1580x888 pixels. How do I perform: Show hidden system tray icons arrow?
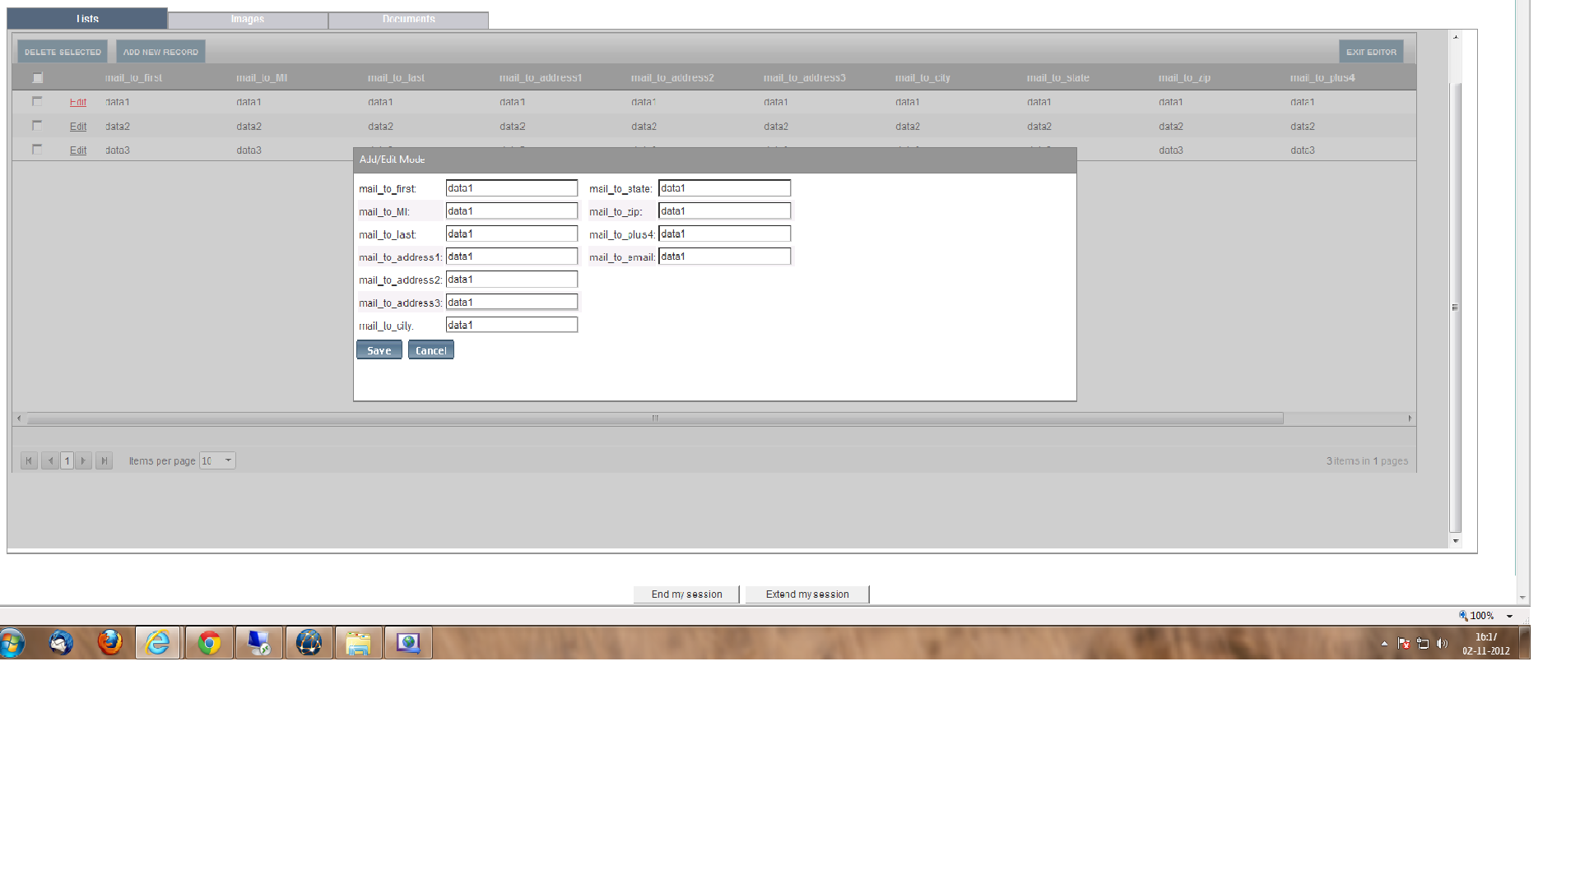pyautogui.click(x=1384, y=644)
